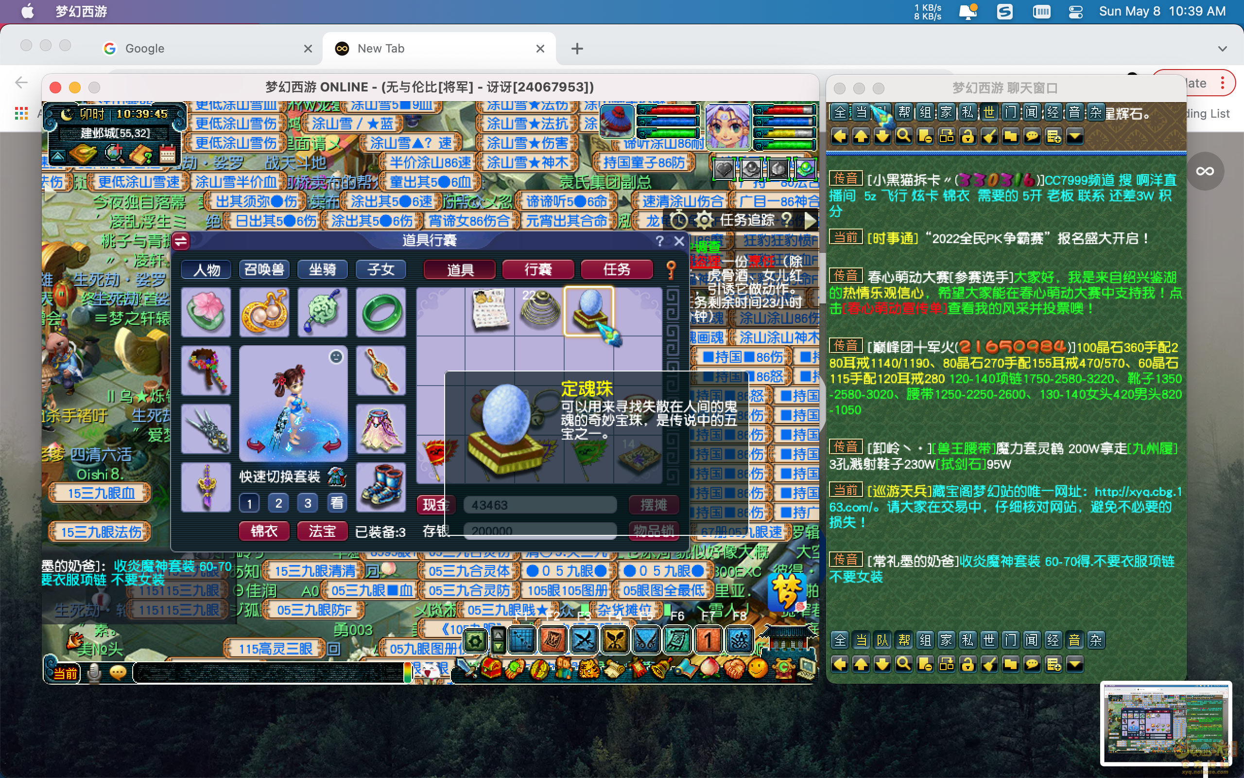The image size is (1244, 778).
Task: Open the calendar icon under the minimap
Action: click(168, 153)
